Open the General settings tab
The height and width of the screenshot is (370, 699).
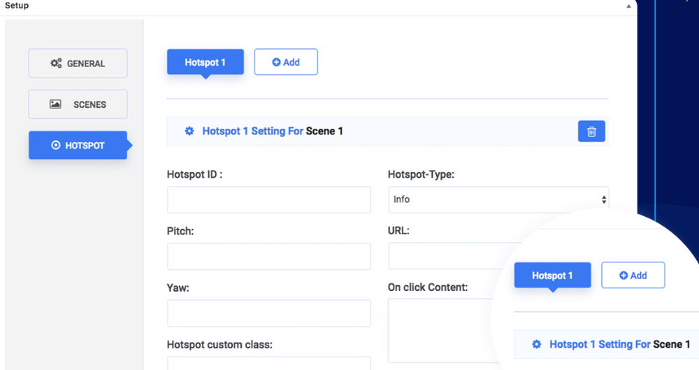pos(78,64)
